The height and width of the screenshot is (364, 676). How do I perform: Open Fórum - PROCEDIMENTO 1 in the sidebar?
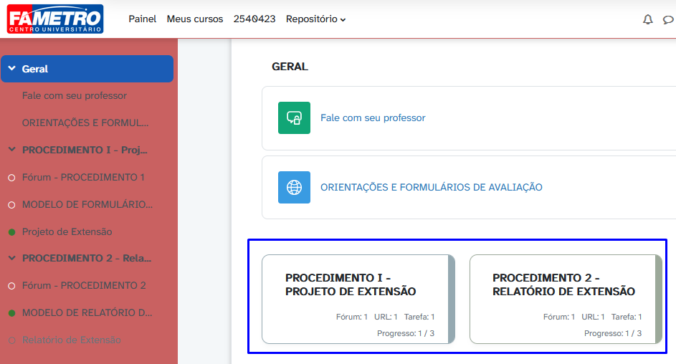click(83, 177)
